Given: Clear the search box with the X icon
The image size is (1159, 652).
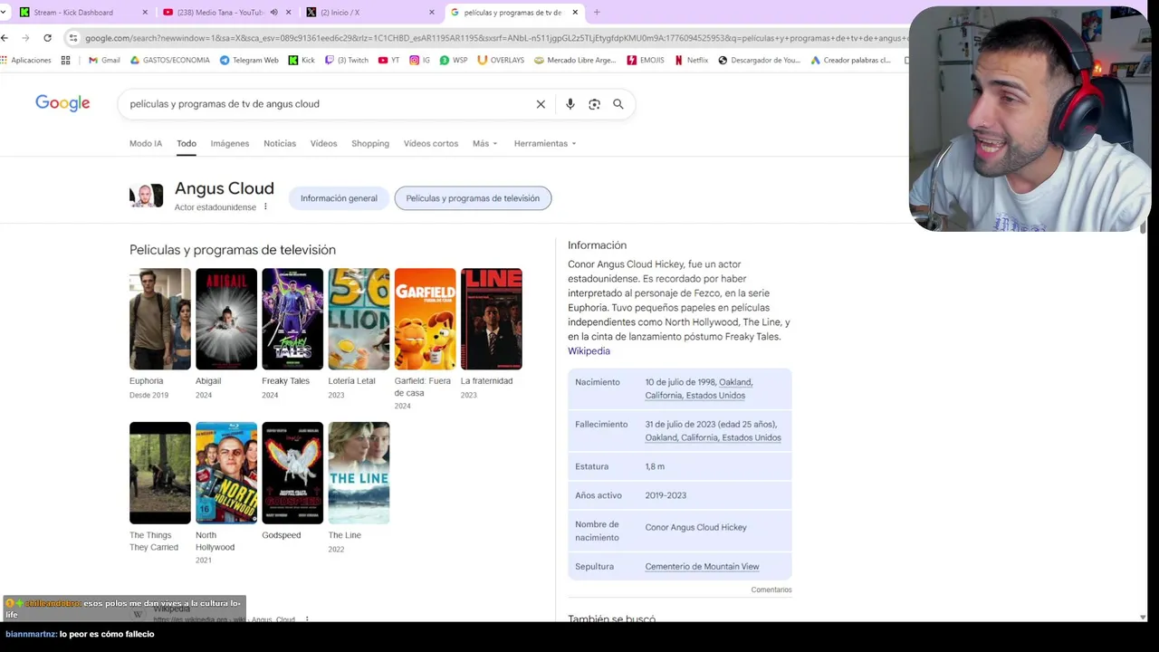Looking at the screenshot, I should point(541,104).
